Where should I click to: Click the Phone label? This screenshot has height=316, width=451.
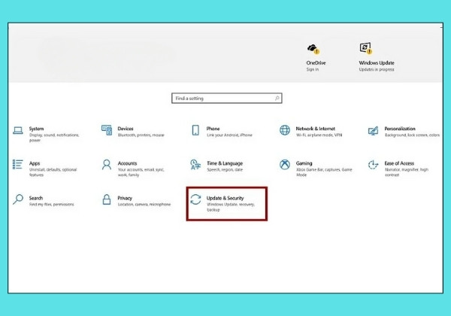[213, 129]
